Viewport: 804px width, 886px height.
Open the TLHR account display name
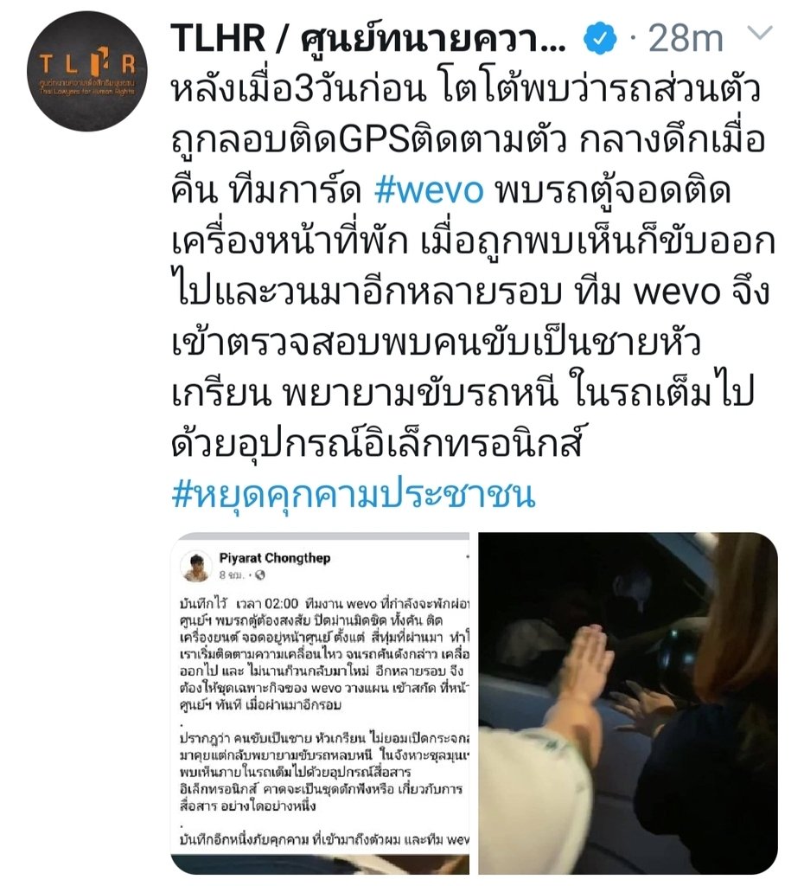pos(367,38)
